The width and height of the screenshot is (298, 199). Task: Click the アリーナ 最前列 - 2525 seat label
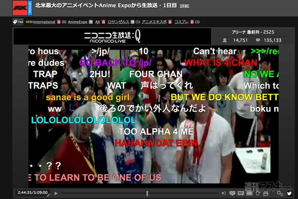[253, 32]
